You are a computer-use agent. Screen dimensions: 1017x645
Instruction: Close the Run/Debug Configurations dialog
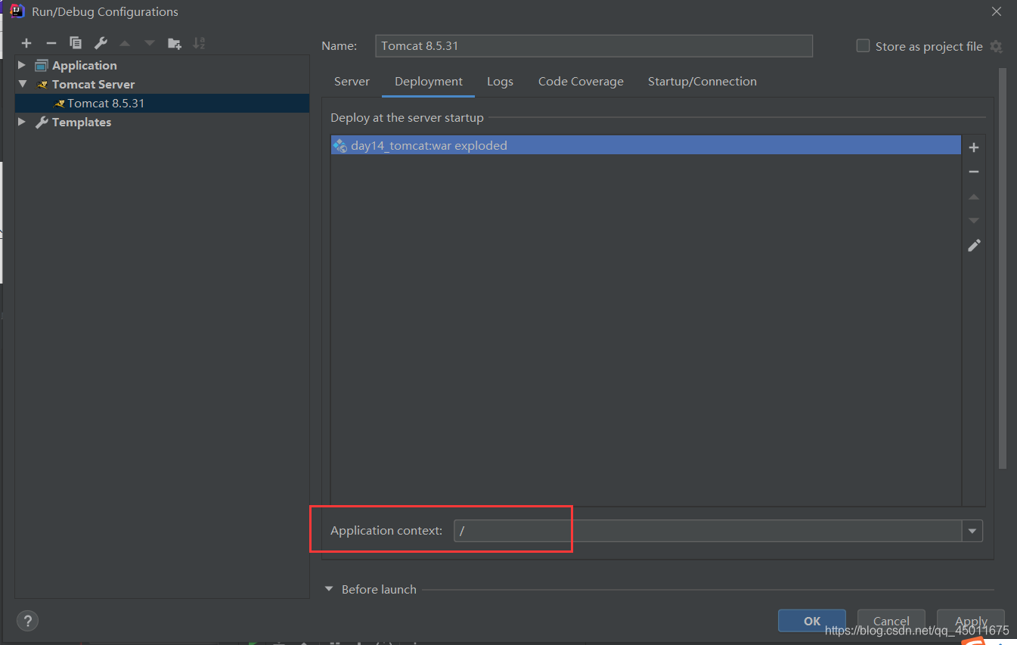(996, 11)
